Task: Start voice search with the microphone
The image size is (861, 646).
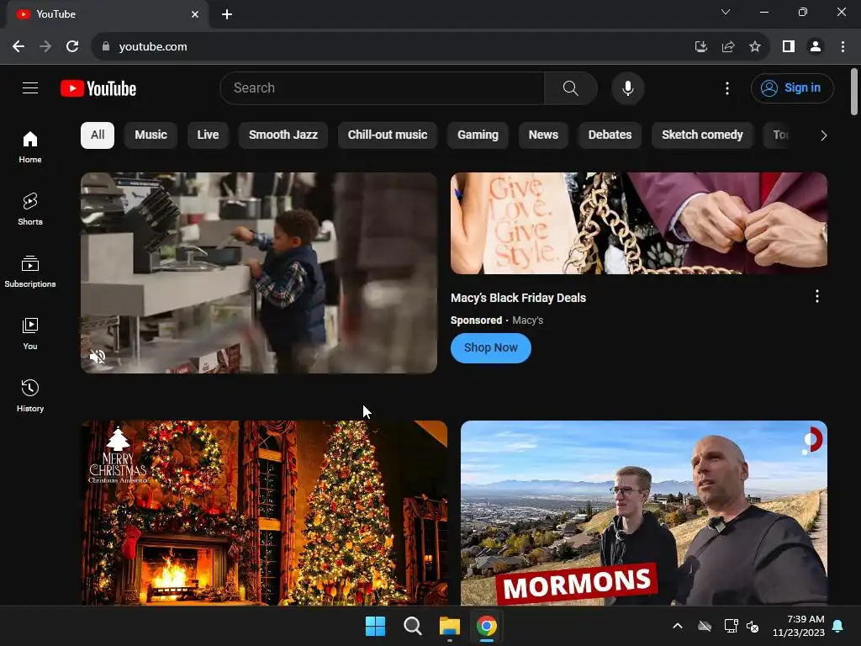Action: coord(627,87)
